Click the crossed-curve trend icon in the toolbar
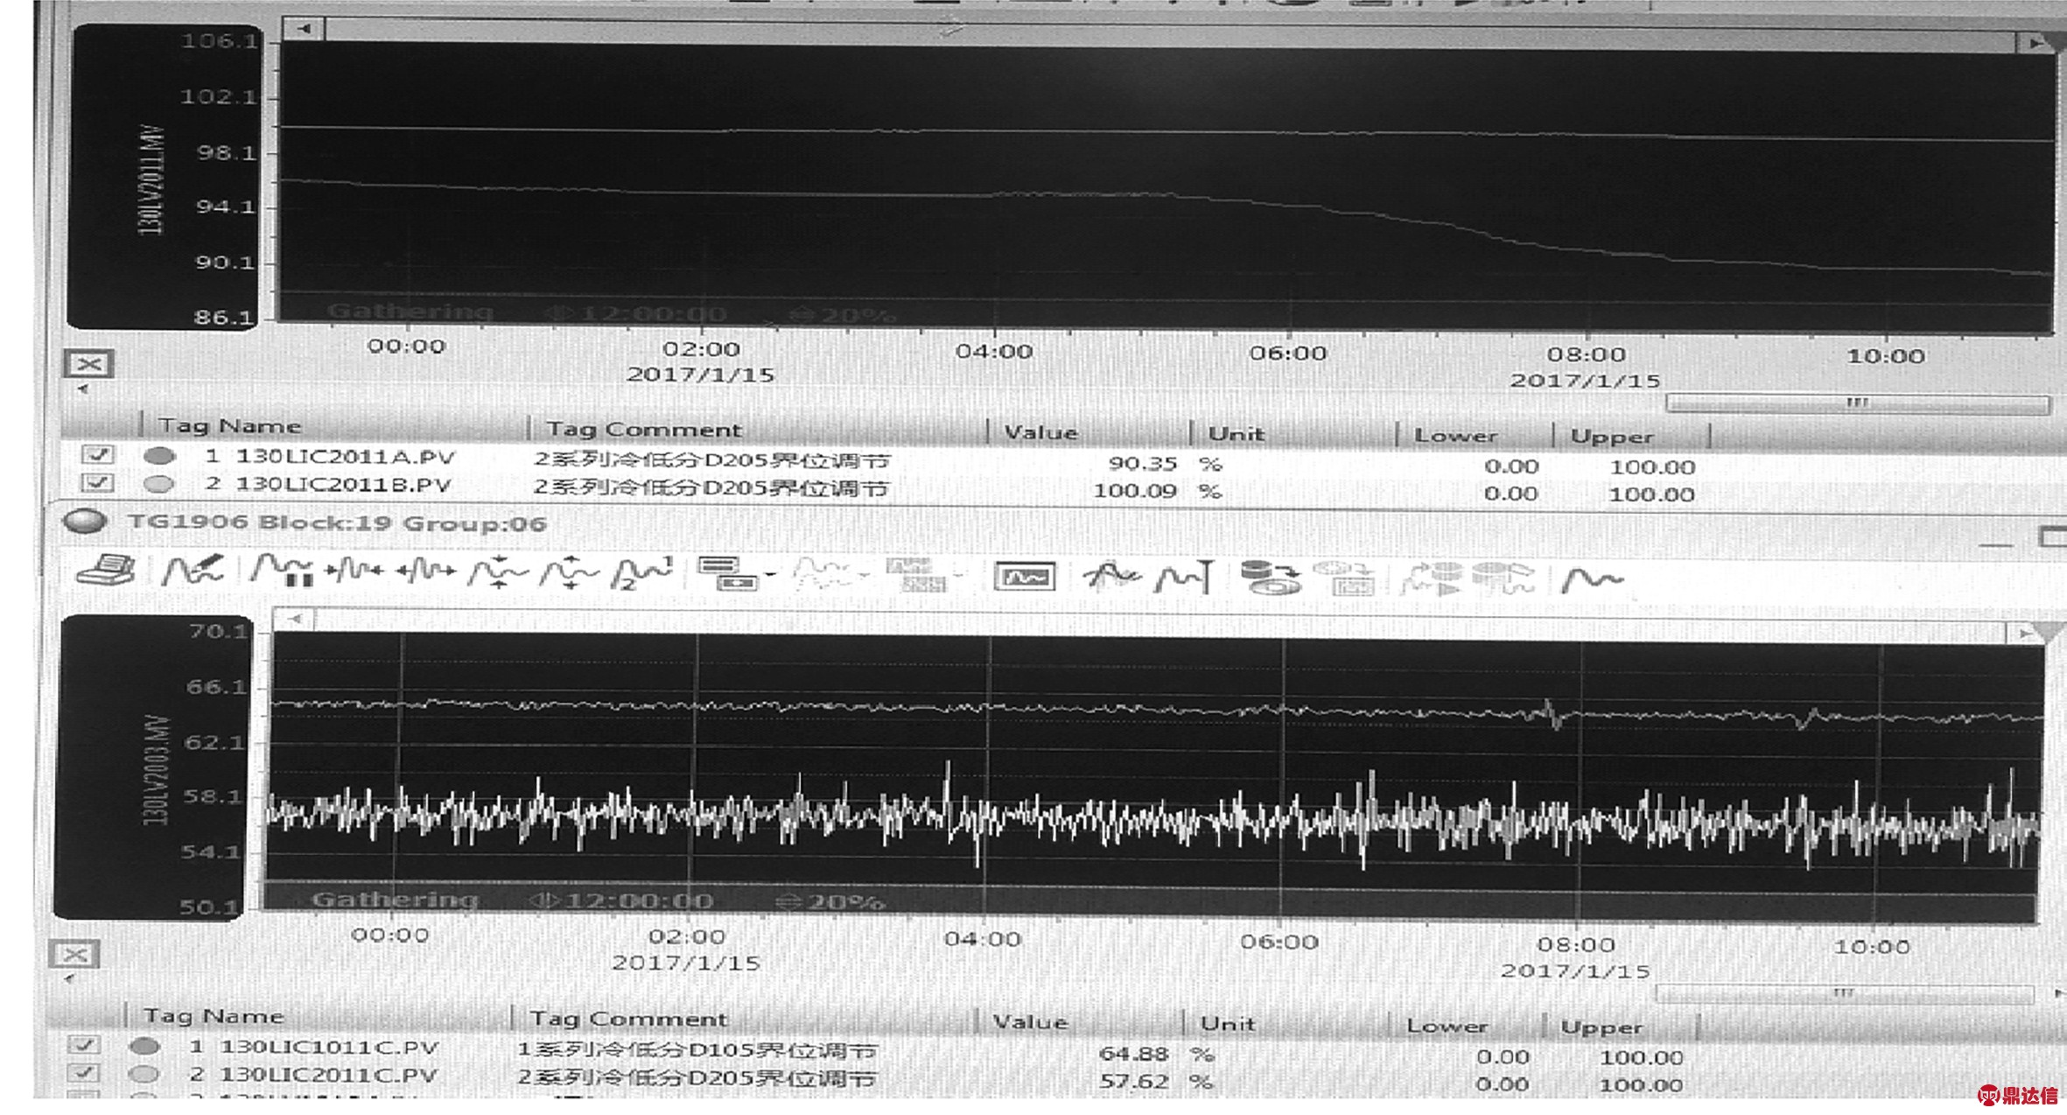This screenshot has width=2067, height=1115. pos(1111,577)
